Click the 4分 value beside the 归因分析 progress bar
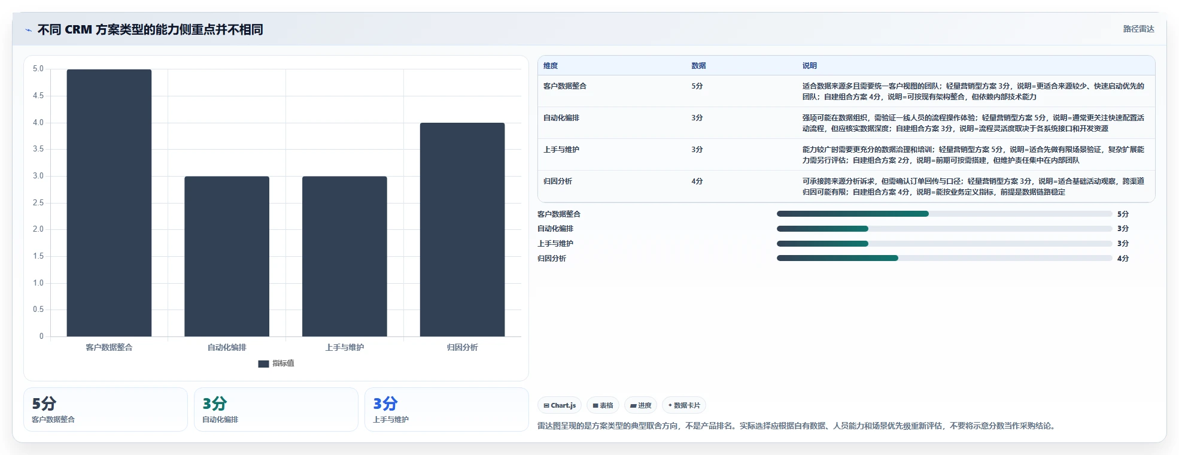1179x455 pixels. click(x=1123, y=259)
